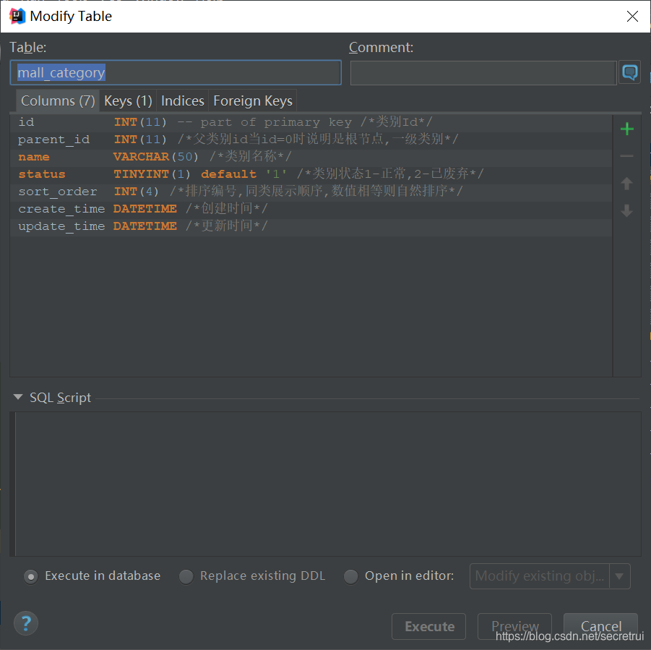Collapse the SQL Script section
Image resolution: width=651 pixels, height=650 pixels.
17,397
